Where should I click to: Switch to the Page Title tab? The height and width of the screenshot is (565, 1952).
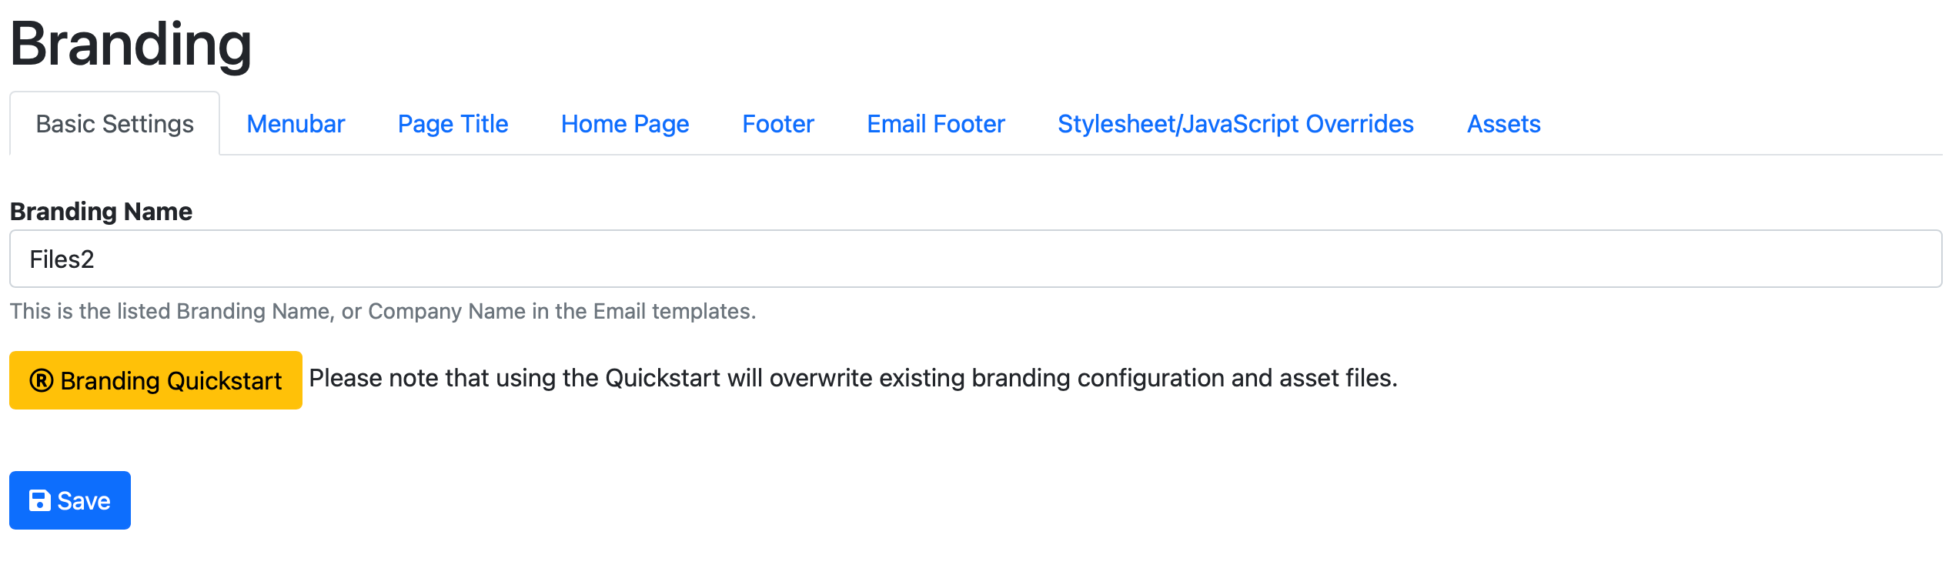click(453, 124)
